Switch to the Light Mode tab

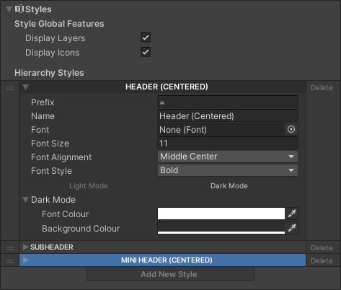tap(89, 186)
